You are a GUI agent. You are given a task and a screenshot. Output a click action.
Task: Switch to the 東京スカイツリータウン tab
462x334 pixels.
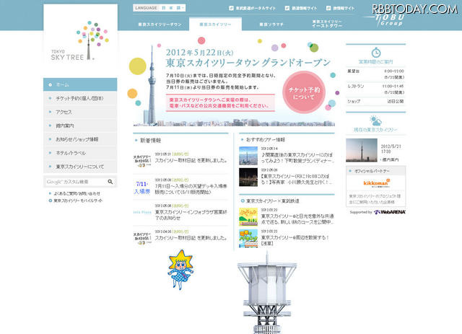160,25
